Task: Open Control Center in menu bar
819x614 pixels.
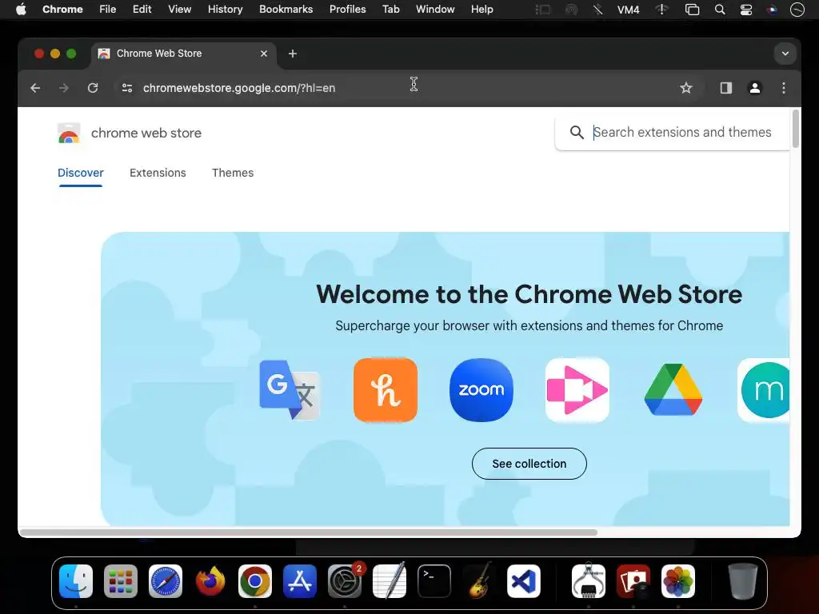Action: pyautogui.click(x=746, y=10)
